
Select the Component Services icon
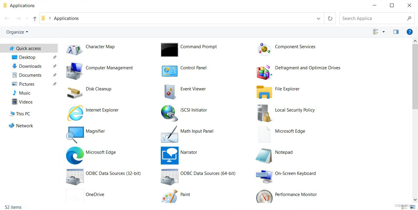264,50
